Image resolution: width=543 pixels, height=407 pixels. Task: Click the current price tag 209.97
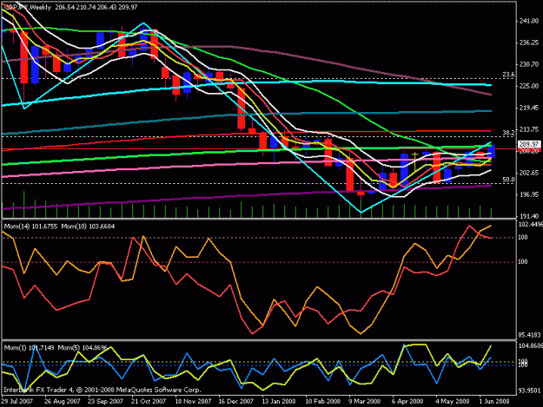[x=528, y=144]
